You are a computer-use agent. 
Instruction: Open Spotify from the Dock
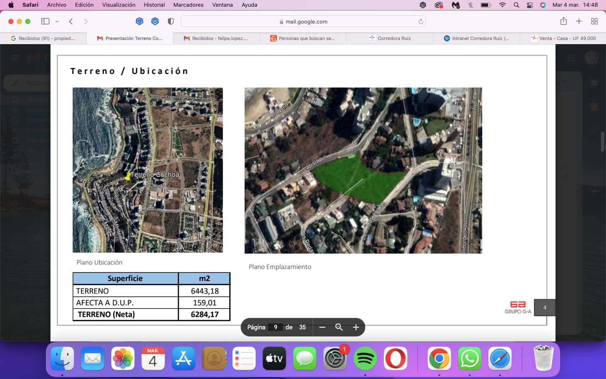365,359
